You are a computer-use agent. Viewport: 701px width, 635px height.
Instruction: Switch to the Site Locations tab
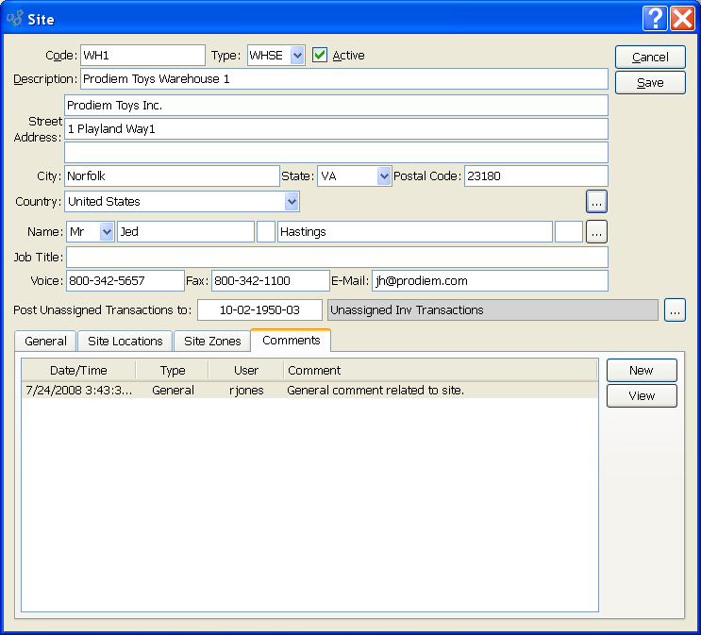[x=125, y=342]
